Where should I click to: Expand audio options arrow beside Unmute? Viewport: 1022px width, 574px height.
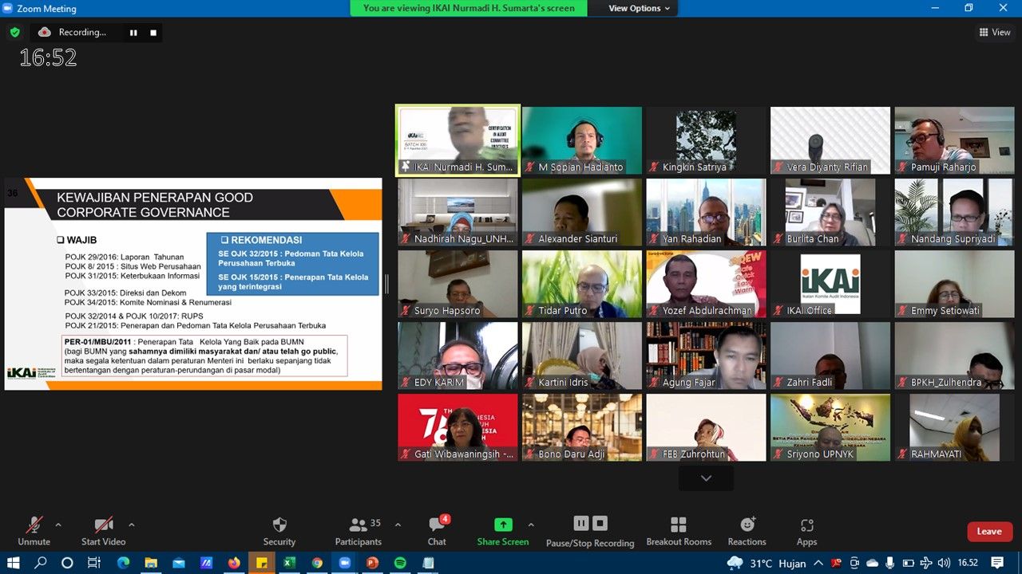pyautogui.click(x=58, y=525)
